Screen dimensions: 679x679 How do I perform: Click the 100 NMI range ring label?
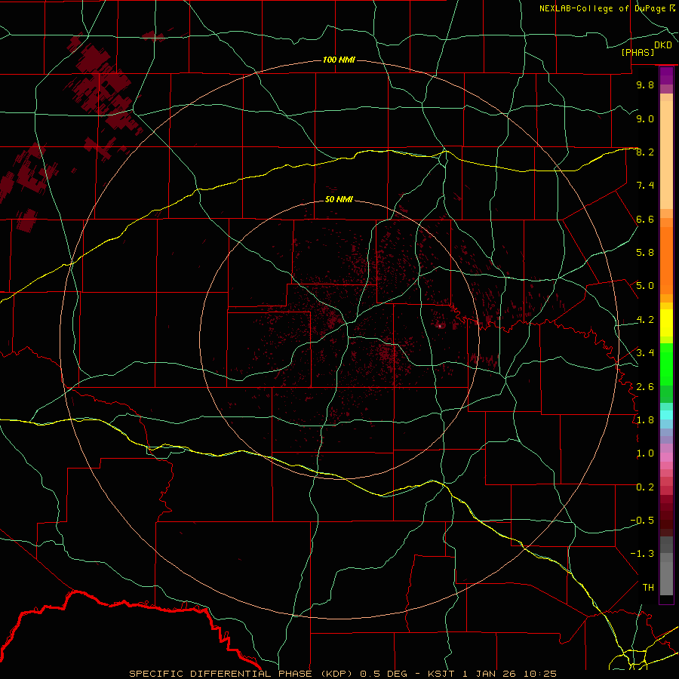(x=339, y=60)
